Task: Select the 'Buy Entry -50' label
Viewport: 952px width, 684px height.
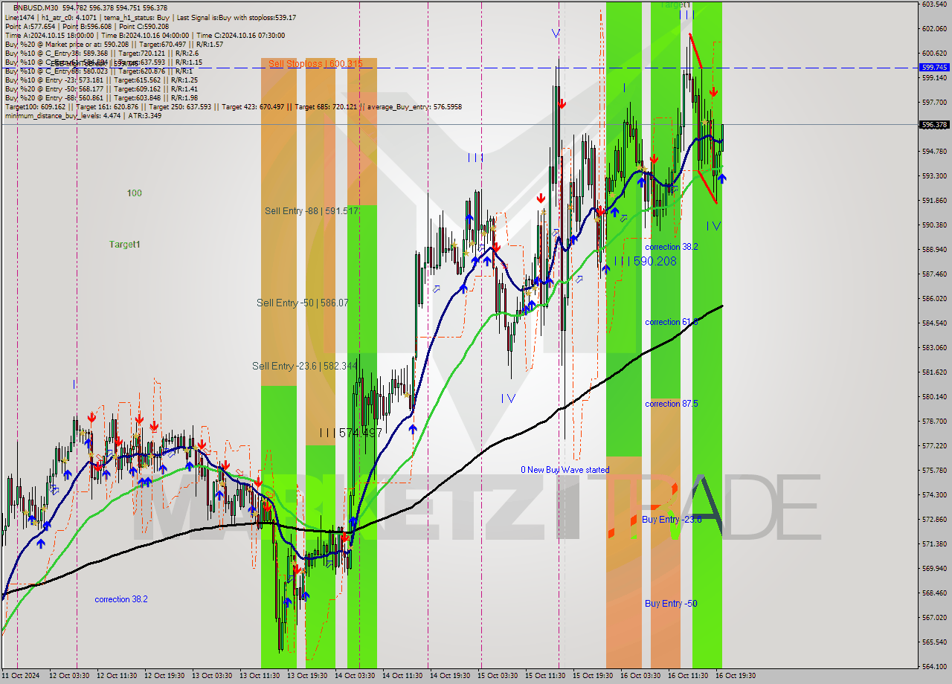Action: (671, 604)
